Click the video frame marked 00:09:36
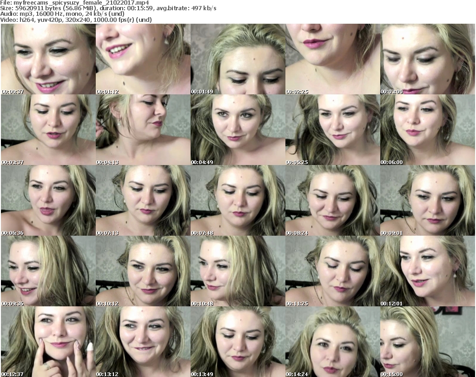476x377 pixels. click(x=48, y=271)
